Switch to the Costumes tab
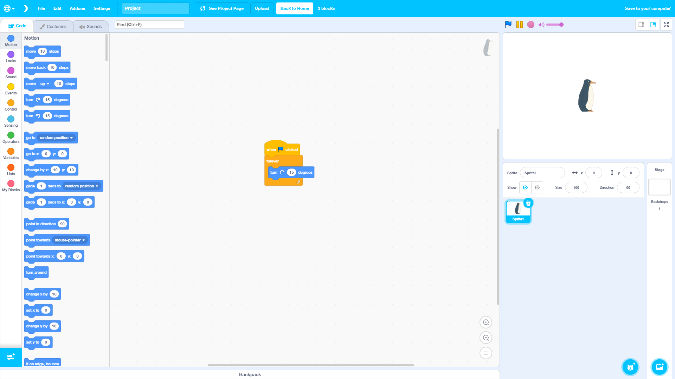The image size is (675, 379). 53,26
